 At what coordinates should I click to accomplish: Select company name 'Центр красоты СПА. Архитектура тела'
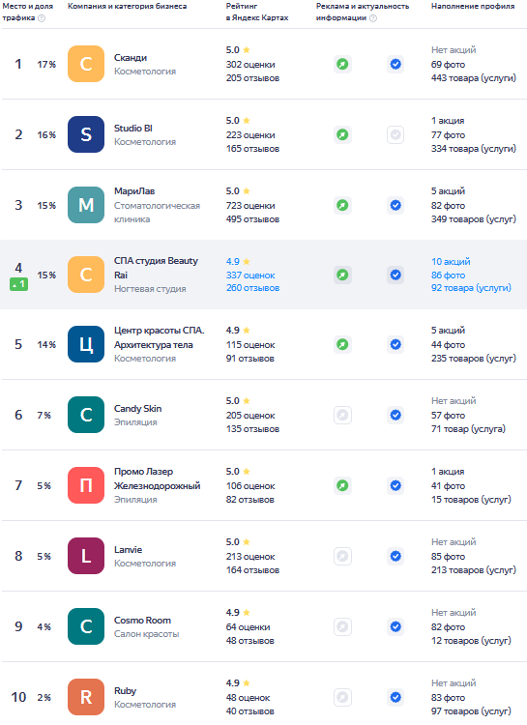pyautogui.click(x=160, y=337)
